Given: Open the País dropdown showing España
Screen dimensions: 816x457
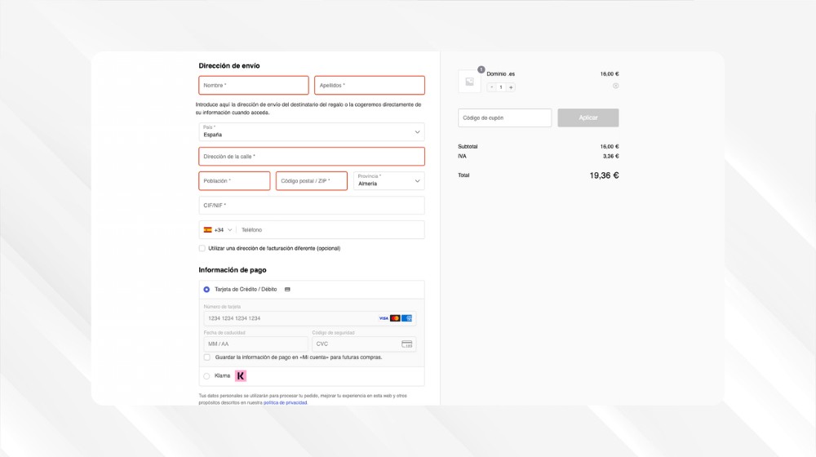Looking at the screenshot, I should coord(311,131).
